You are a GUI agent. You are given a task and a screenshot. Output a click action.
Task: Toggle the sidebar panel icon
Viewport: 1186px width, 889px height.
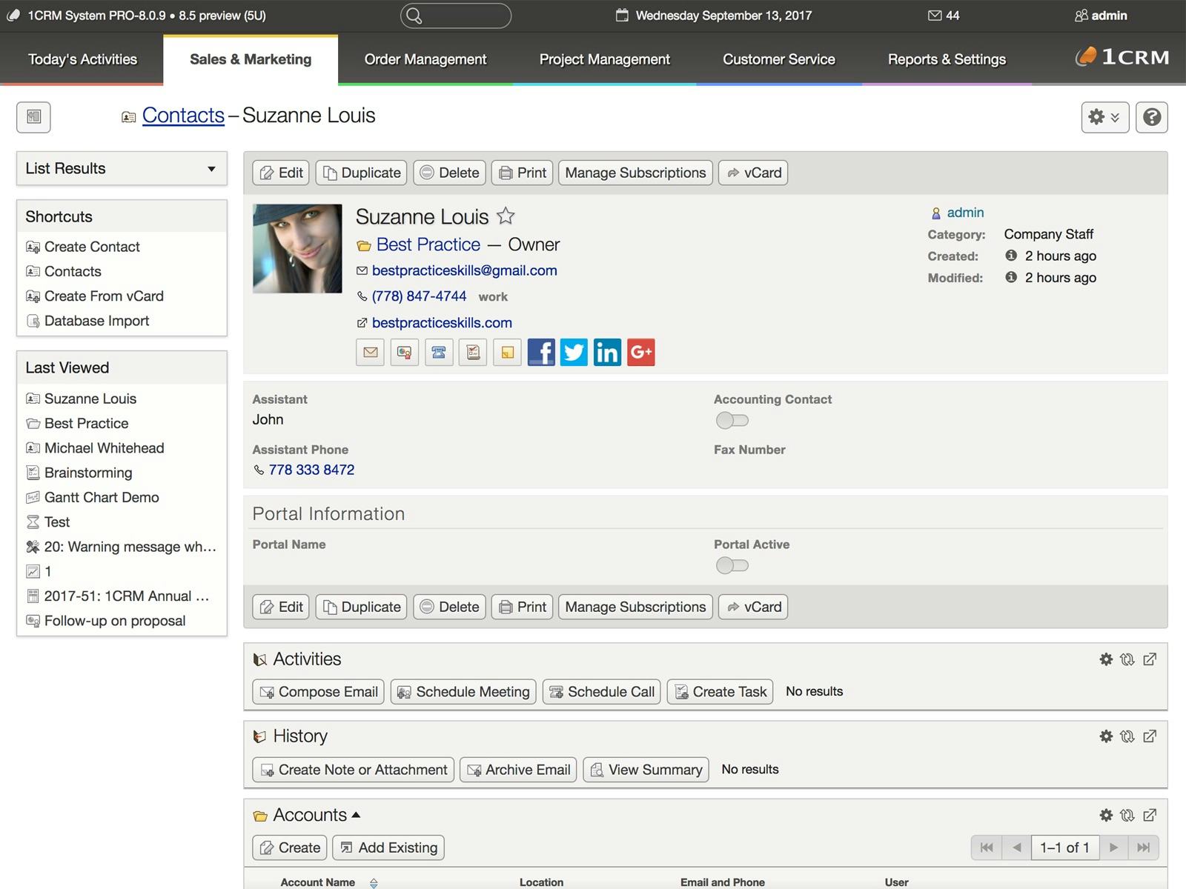click(33, 117)
